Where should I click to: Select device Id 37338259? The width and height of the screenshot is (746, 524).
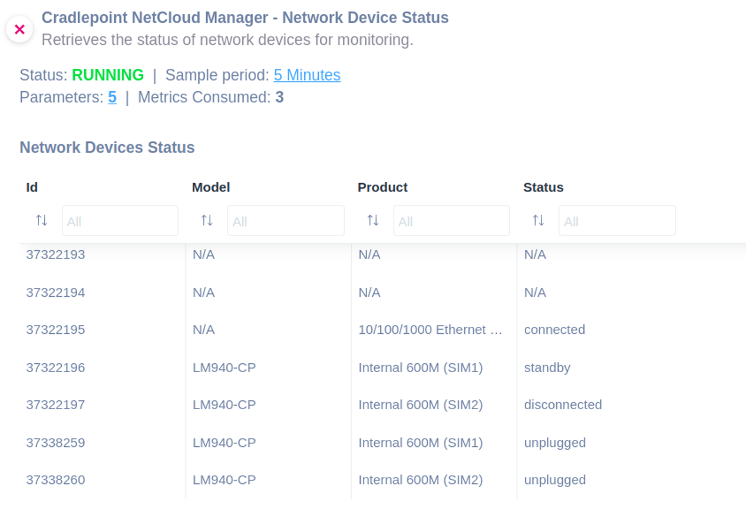click(55, 443)
